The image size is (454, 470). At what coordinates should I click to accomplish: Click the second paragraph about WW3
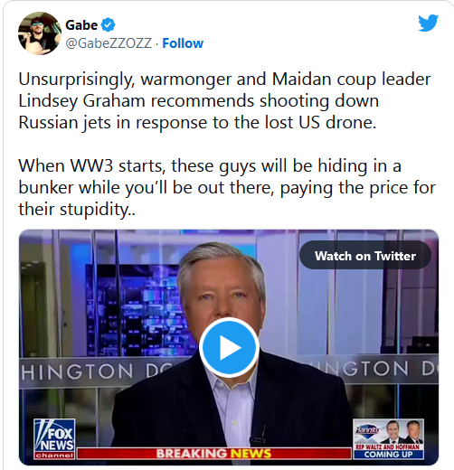(227, 187)
